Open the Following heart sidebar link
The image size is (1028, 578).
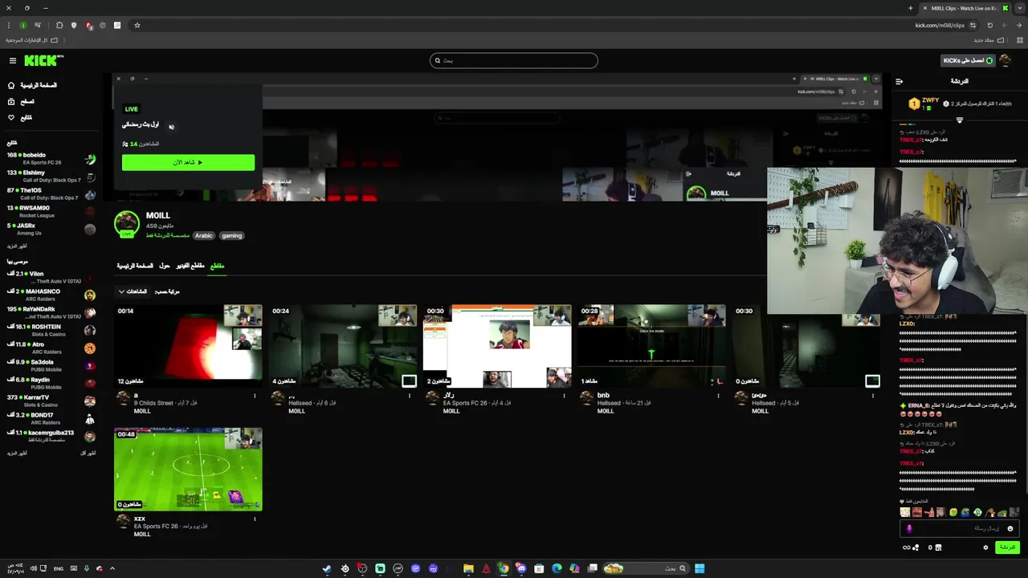(x=20, y=117)
